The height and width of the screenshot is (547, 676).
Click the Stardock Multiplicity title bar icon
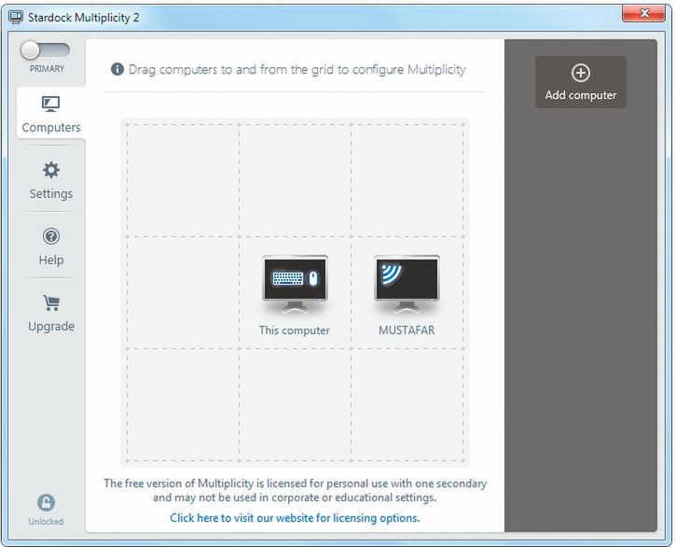click(x=16, y=18)
